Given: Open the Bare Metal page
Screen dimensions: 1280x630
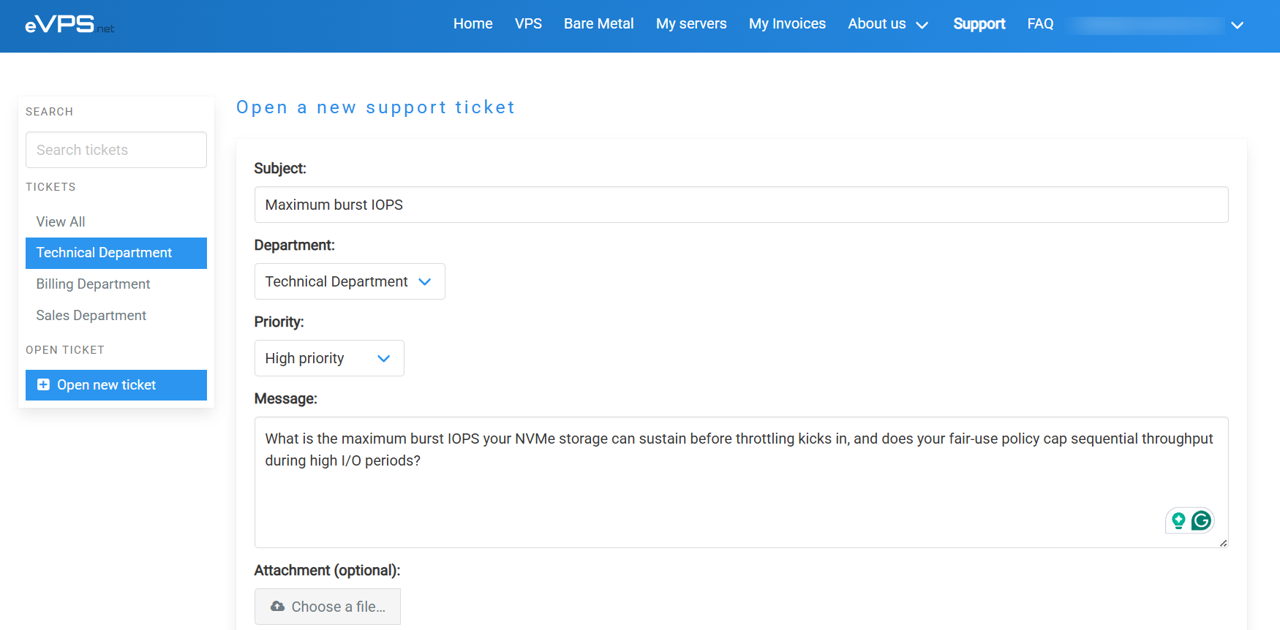Looking at the screenshot, I should click(598, 24).
